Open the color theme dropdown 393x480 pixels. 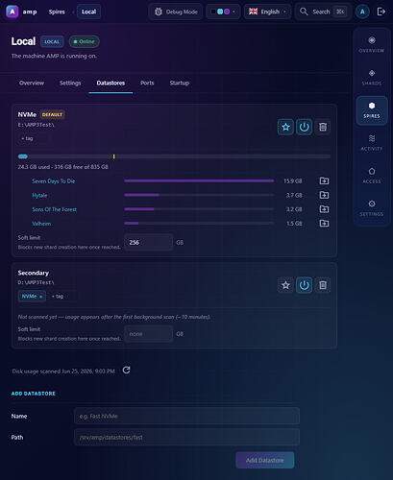point(223,12)
